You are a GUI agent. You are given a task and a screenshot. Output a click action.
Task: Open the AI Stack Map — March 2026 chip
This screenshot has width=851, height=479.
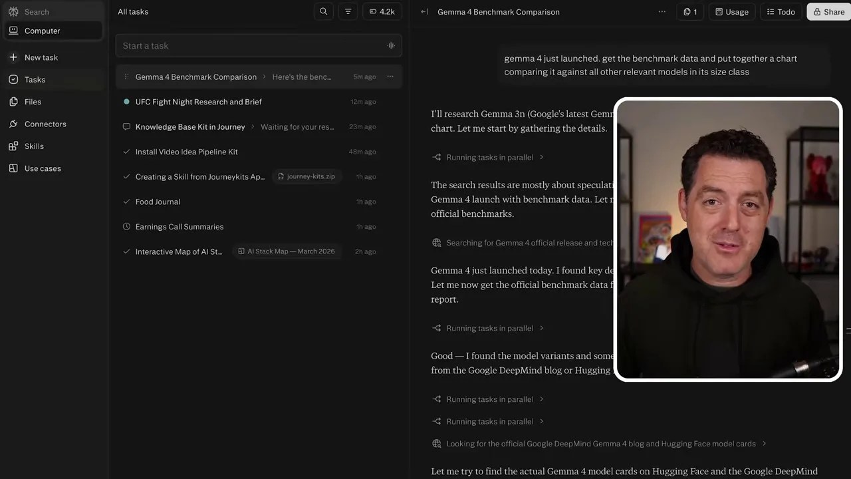click(287, 251)
